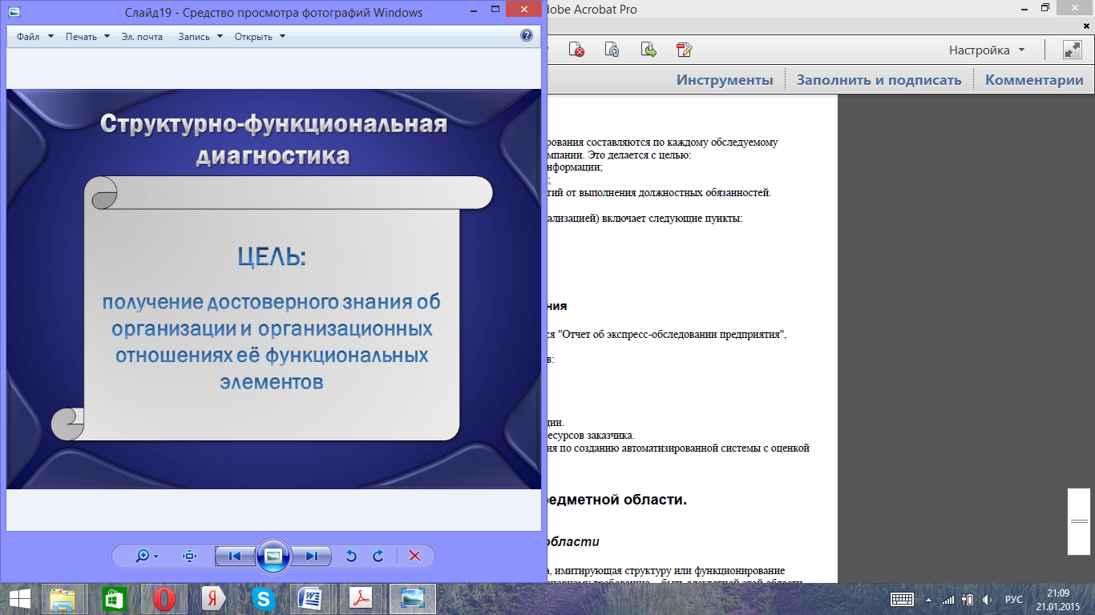Expand the Открыть dropdown menu
Image resolution: width=1095 pixels, height=615 pixels.
pos(260,36)
